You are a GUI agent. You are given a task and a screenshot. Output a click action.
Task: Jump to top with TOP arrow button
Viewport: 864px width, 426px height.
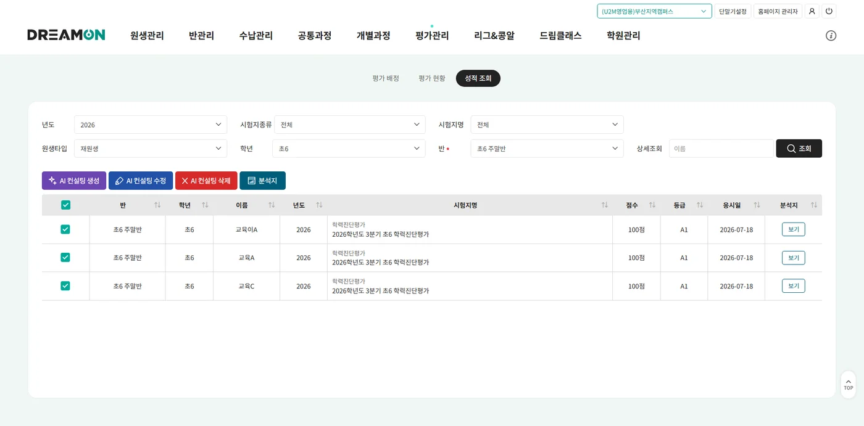[x=848, y=385]
